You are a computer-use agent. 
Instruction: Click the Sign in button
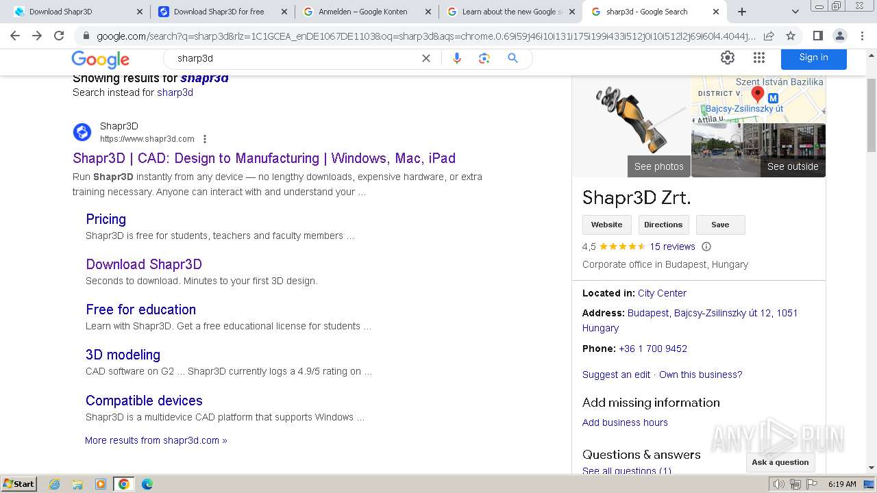coord(813,58)
